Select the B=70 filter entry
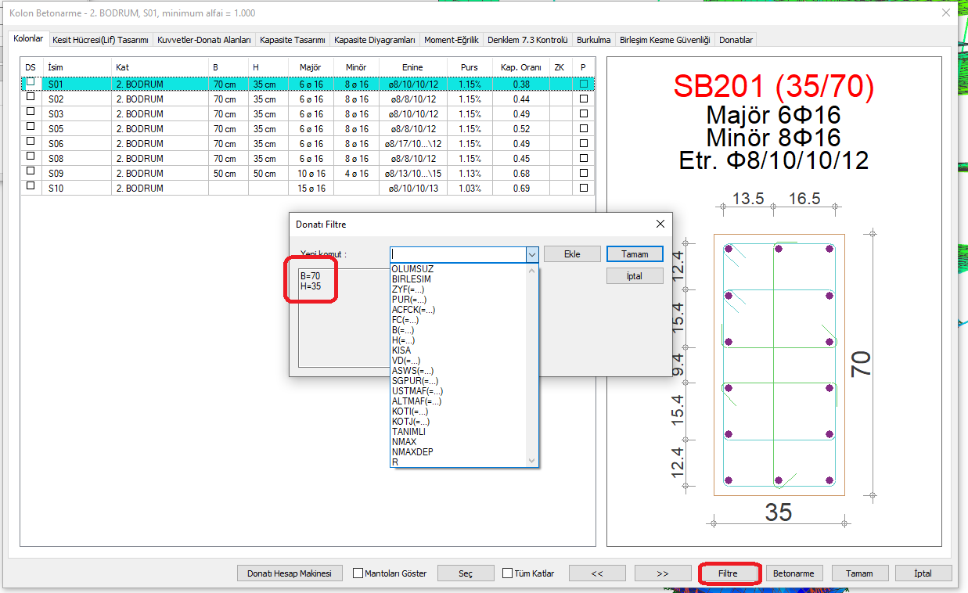968x593 pixels. 310,276
